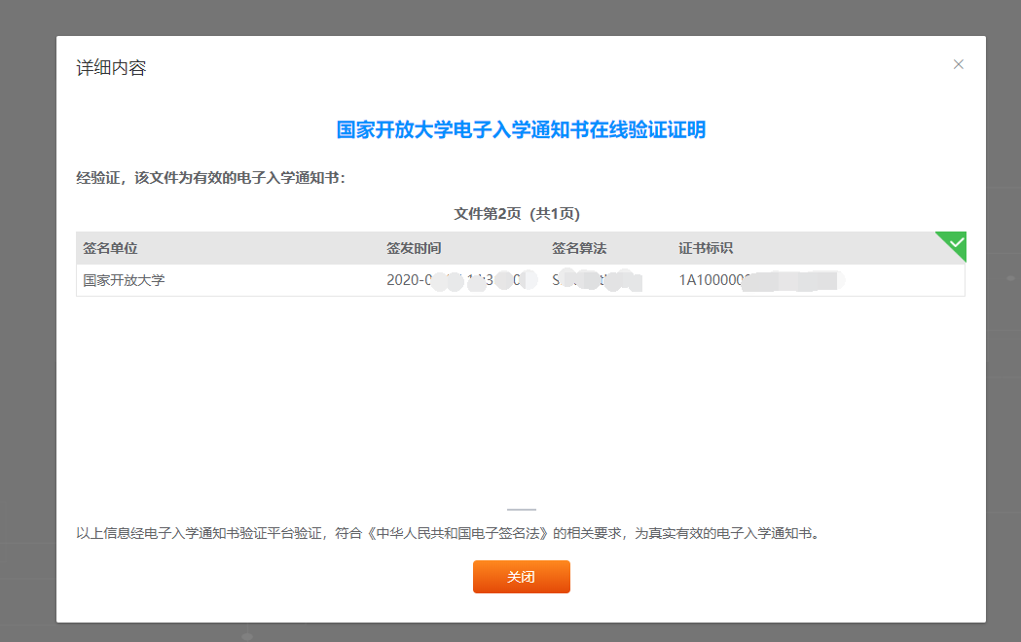This screenshot has height=642, width=1021.
Task: Click the 详细内容 dialog title
Action: (x=111, y=68)
